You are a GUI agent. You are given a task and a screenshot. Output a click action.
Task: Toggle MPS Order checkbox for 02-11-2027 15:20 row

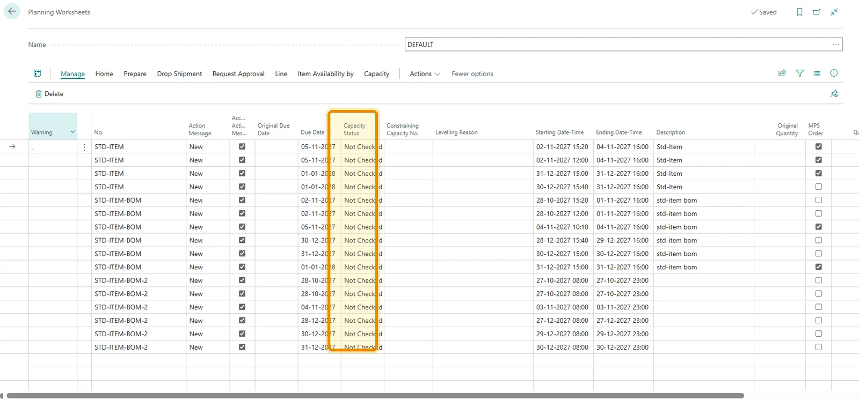pyautogui.click(x=818, y=146)
